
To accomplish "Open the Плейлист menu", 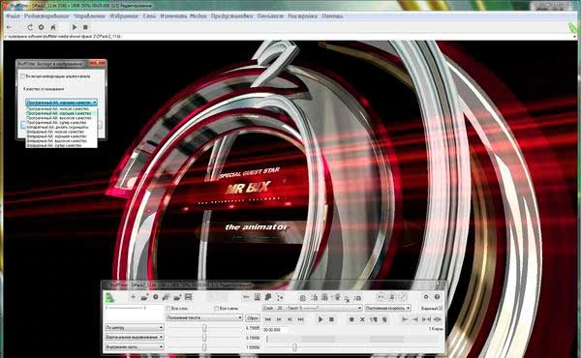I will click(x=270, y=15).
